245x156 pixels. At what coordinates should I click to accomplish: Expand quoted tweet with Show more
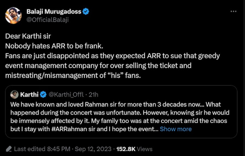176,129
